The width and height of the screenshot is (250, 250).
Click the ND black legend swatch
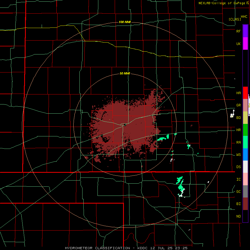[245, 216]
